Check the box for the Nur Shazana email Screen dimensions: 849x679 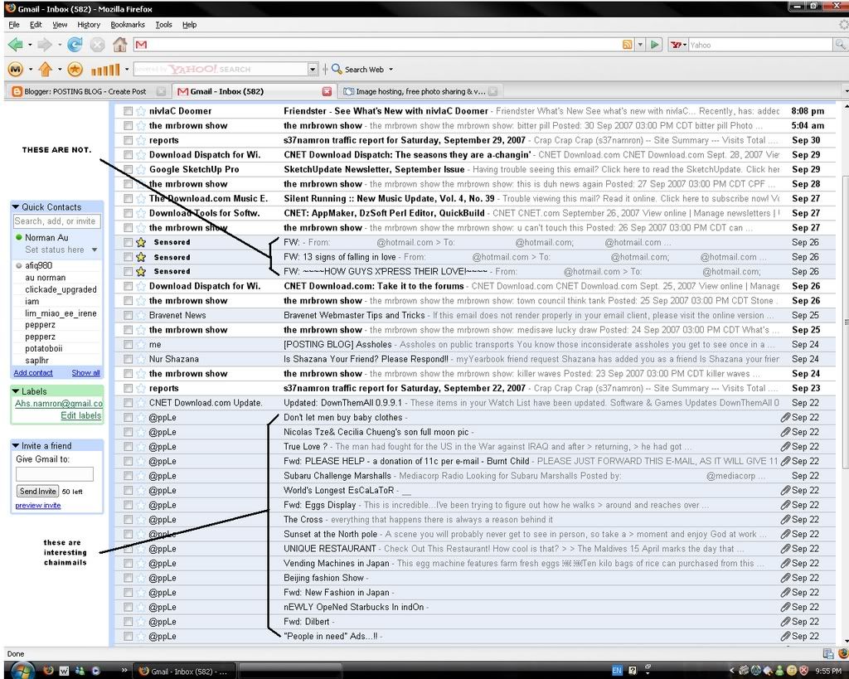coord(128,359)
